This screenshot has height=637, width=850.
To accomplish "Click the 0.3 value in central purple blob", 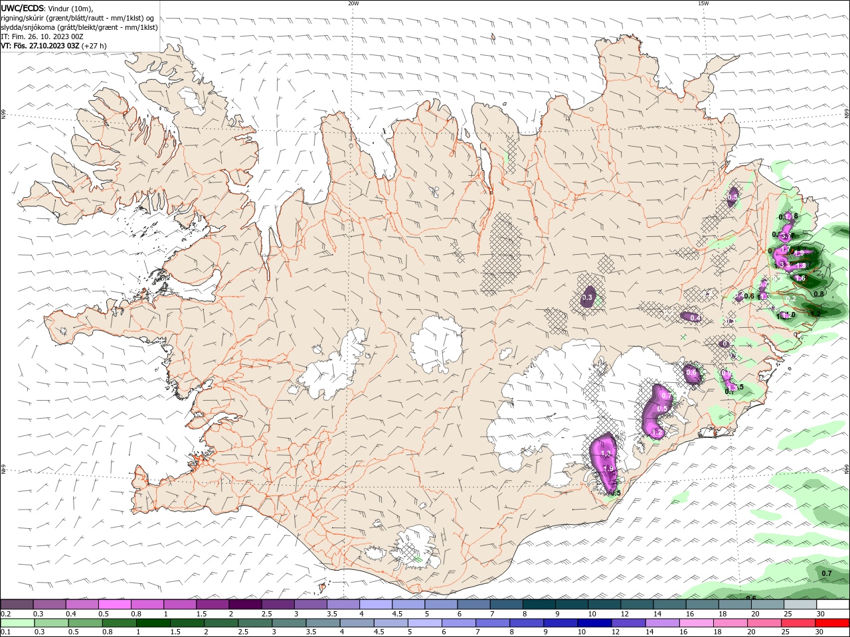I will pos(586,298).
